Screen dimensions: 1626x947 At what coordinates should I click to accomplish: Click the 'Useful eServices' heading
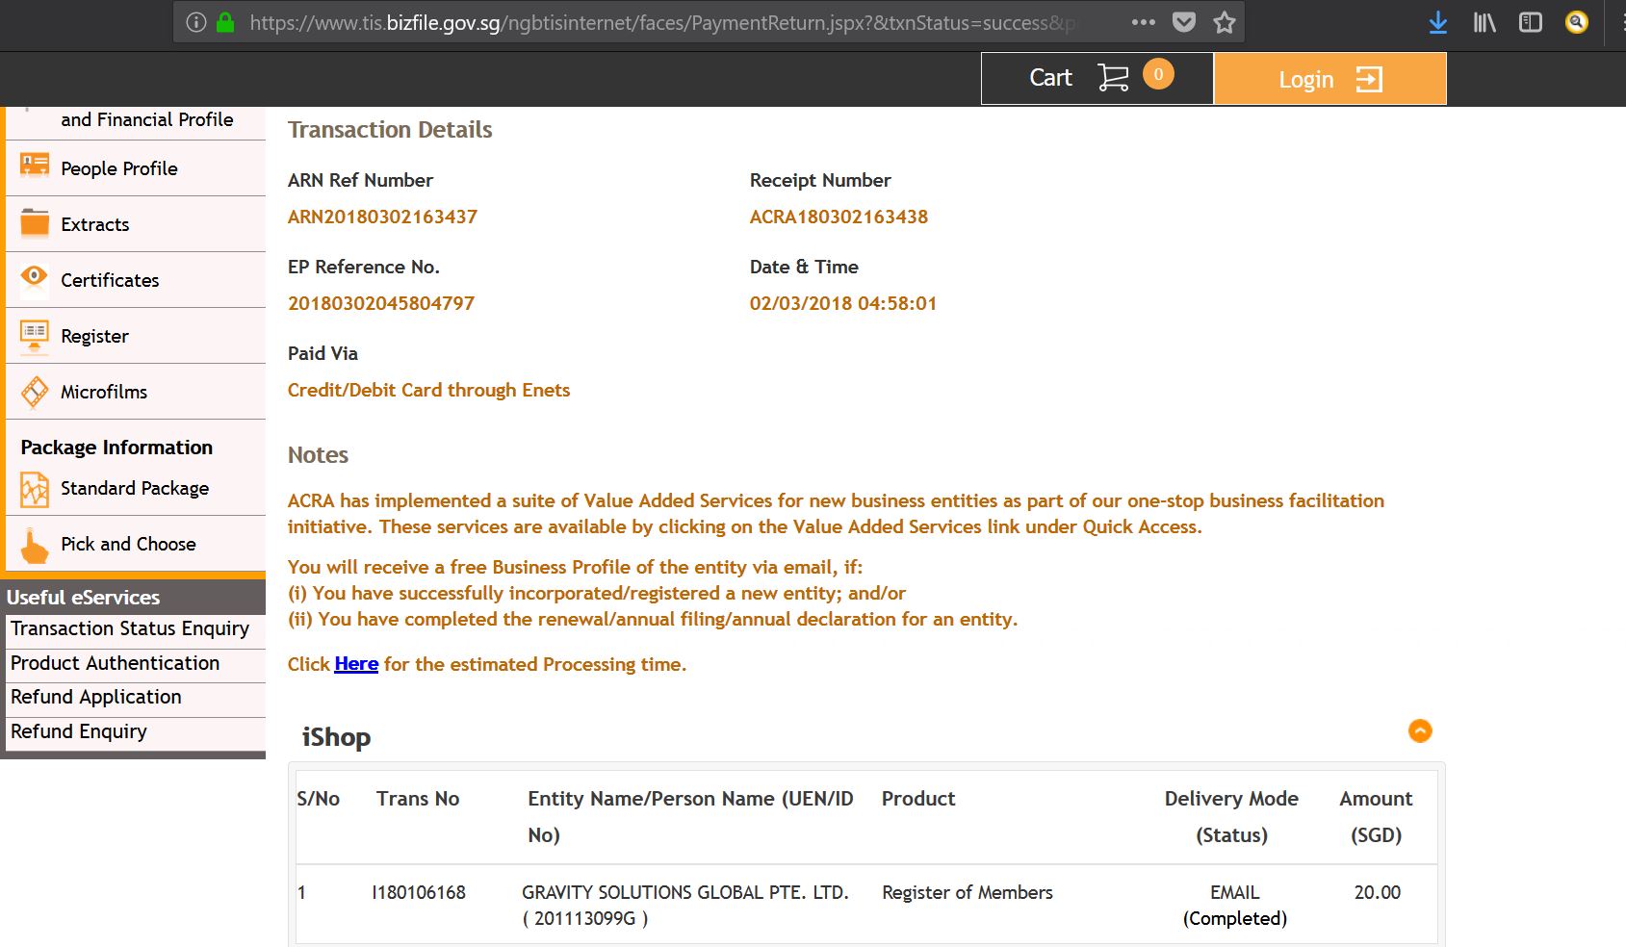tap(83, 598)
